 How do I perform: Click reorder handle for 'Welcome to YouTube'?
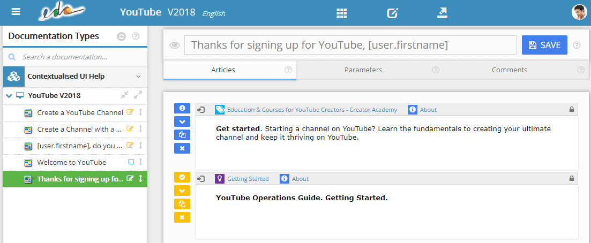click(x=140, y=162)
